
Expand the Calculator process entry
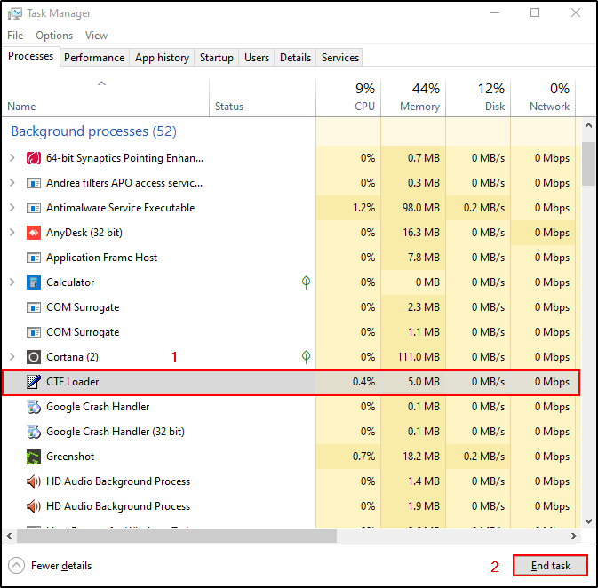(x=12, y=282)
